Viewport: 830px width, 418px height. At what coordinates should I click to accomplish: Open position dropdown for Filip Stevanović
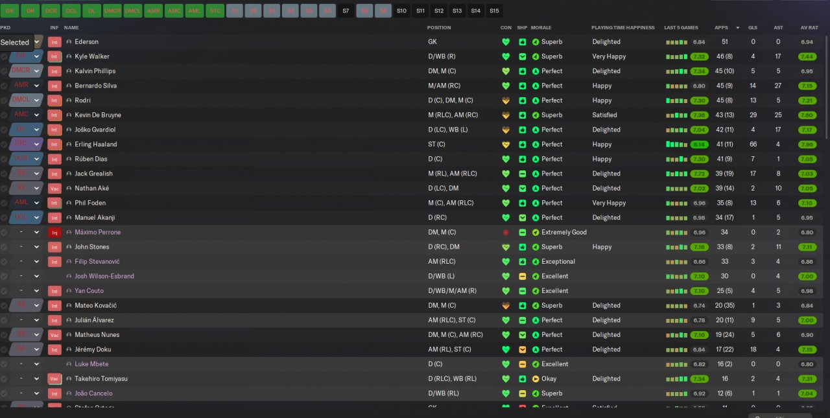coord(37,262)
